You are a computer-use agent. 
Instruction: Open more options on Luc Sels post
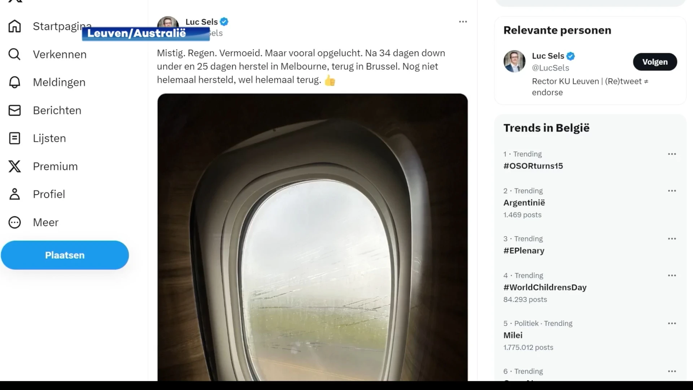463,22
